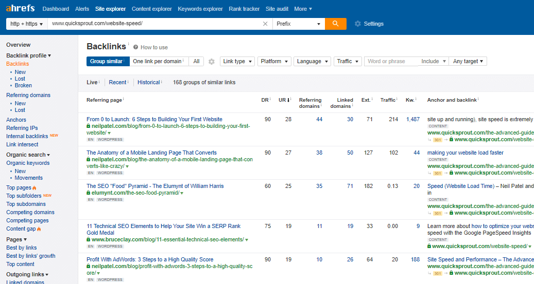Click WORDPRESS tag under elumynt.com row
This screenshot has height=284, width=534.
(x=110, y=200)
